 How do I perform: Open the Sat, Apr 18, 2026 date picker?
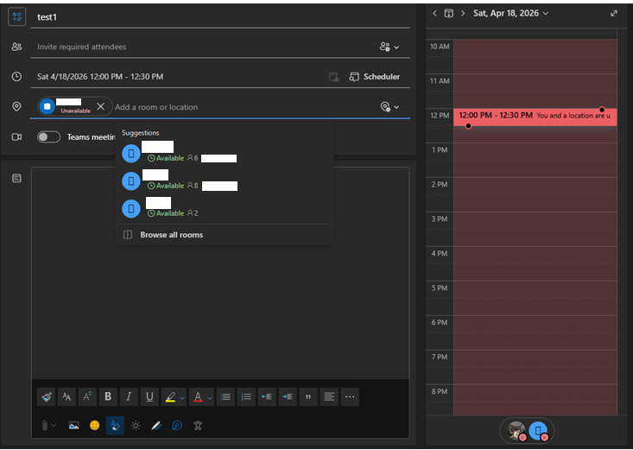[510, 13]
